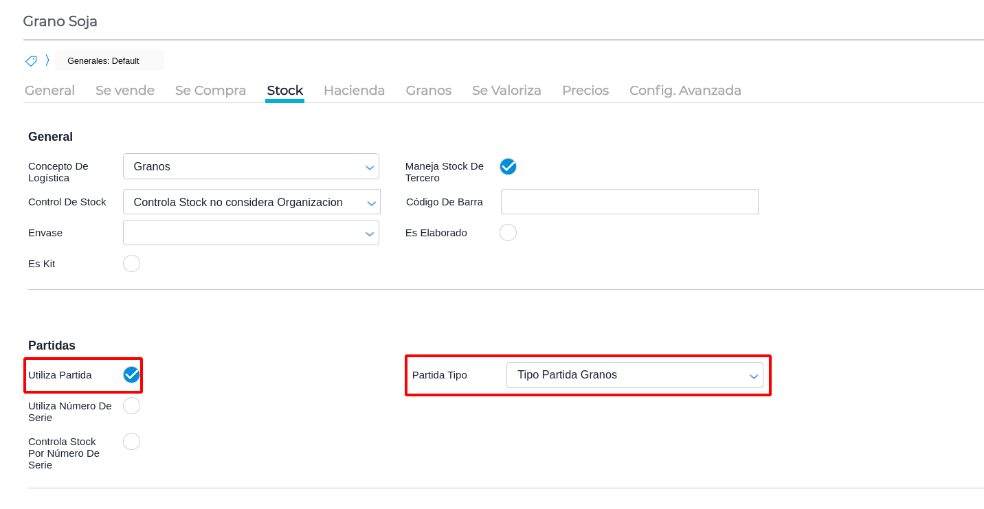The image size is (984, 509).
Task: Go to the Se Compra tab
Action: pyautogui.click(x=210, y=91)
